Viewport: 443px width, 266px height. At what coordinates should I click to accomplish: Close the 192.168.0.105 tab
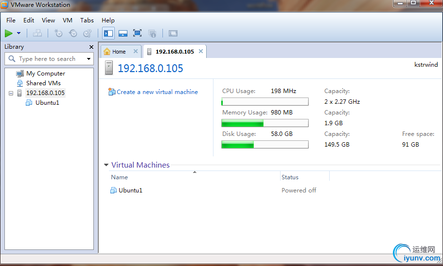[201, 51]
